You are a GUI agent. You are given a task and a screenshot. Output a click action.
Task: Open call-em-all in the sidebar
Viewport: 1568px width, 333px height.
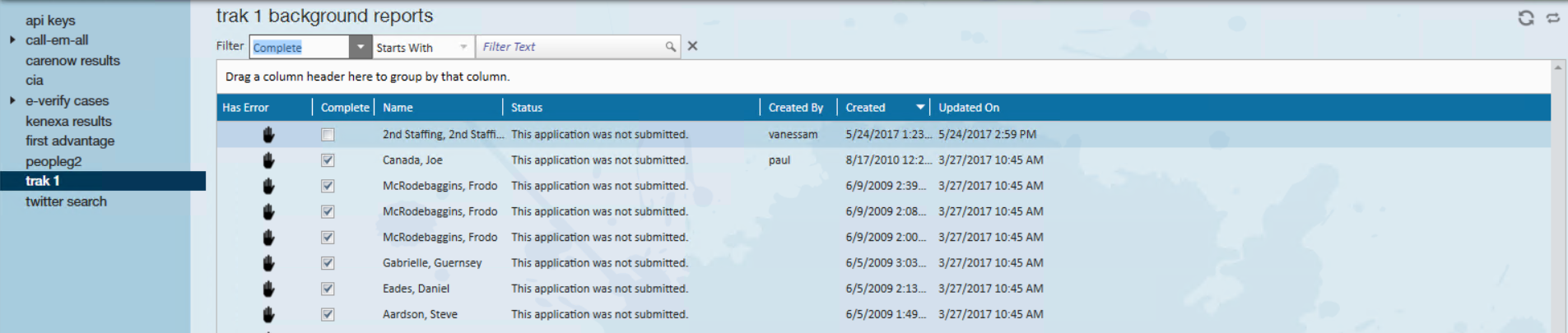point(57,39)
